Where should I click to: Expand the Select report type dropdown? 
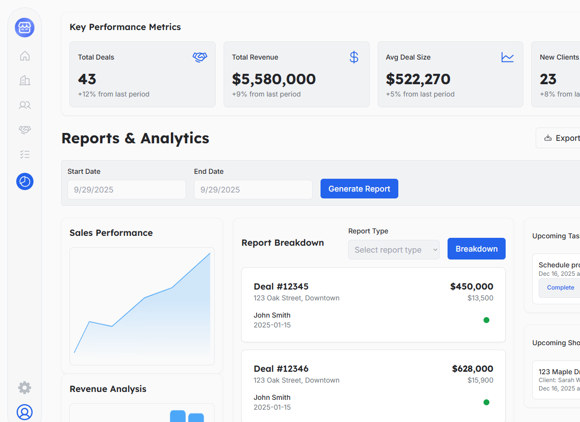tap(393, 250)
